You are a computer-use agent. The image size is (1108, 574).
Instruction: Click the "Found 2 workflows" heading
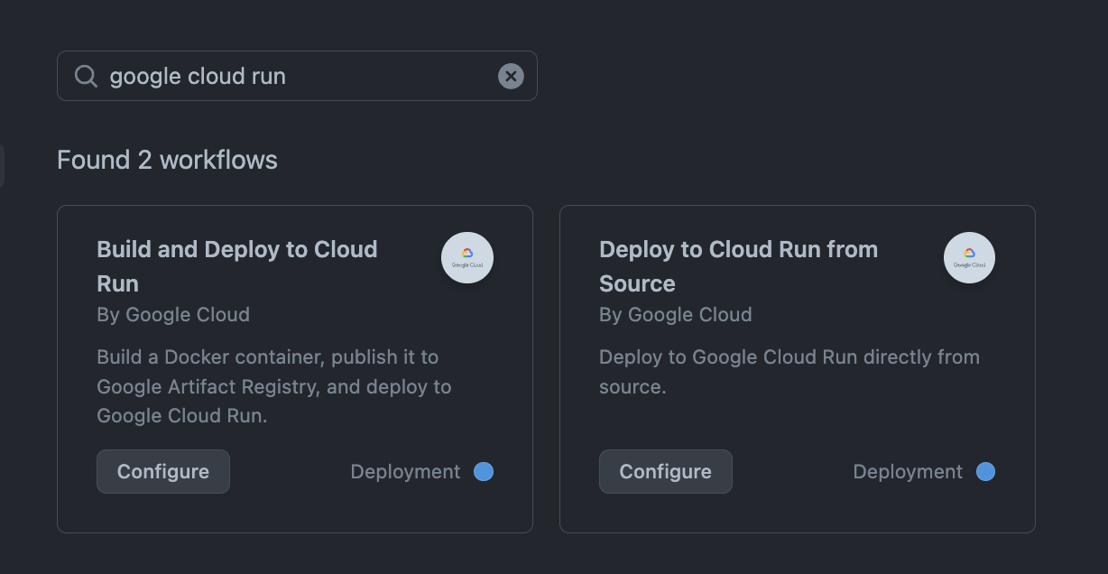[167, 160]
